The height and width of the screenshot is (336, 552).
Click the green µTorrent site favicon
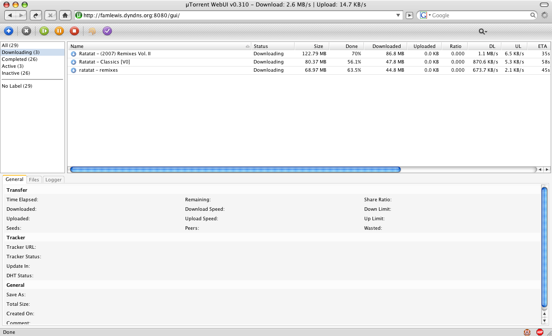point(79,15)
